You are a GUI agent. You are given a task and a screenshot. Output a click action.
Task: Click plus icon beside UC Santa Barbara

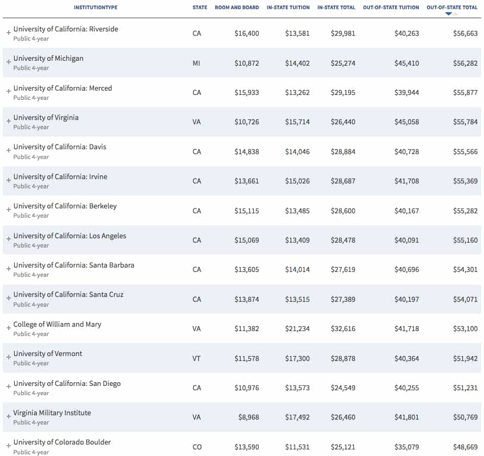[x=9, y=269]
